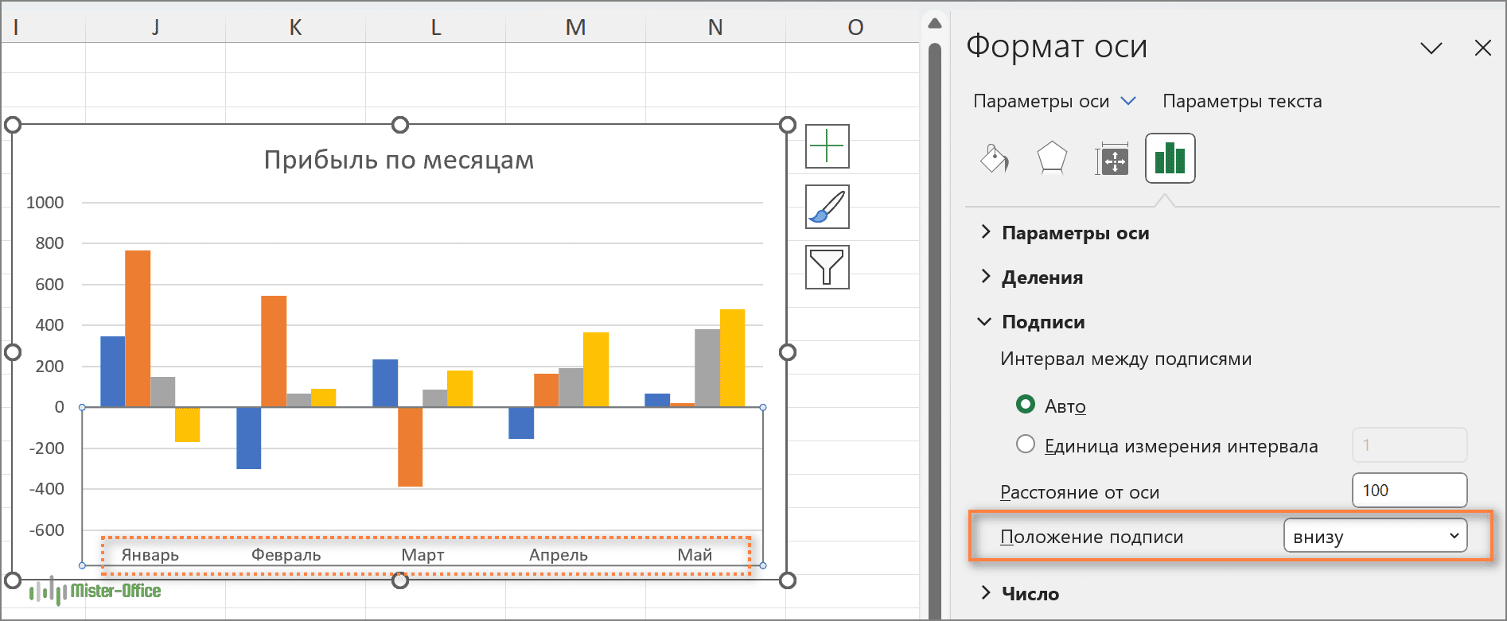Click the Расстояние от оси field
The height and width of the screenshot is (621, 1507).
[x=1409, y=490]
